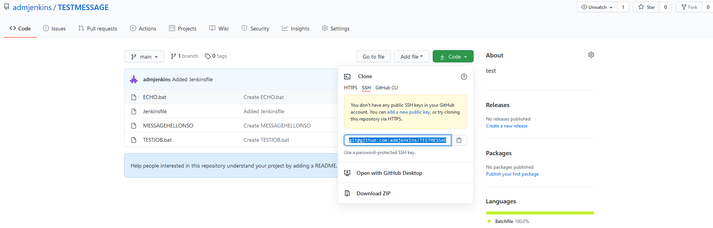
Task: Click file icon next to Jenkinsfile
Action: [134, 111]
